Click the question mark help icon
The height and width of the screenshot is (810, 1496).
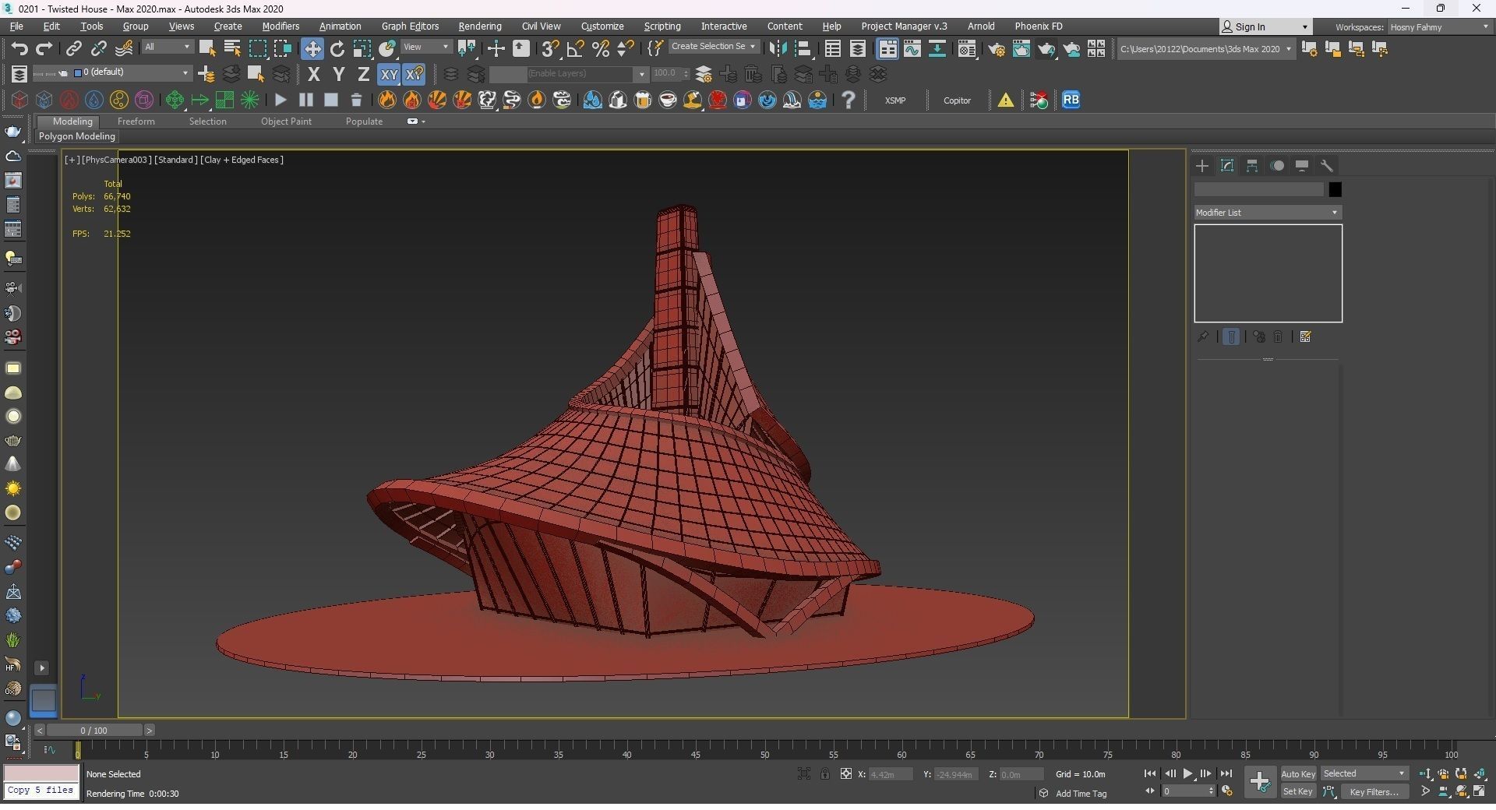point(849,100)
